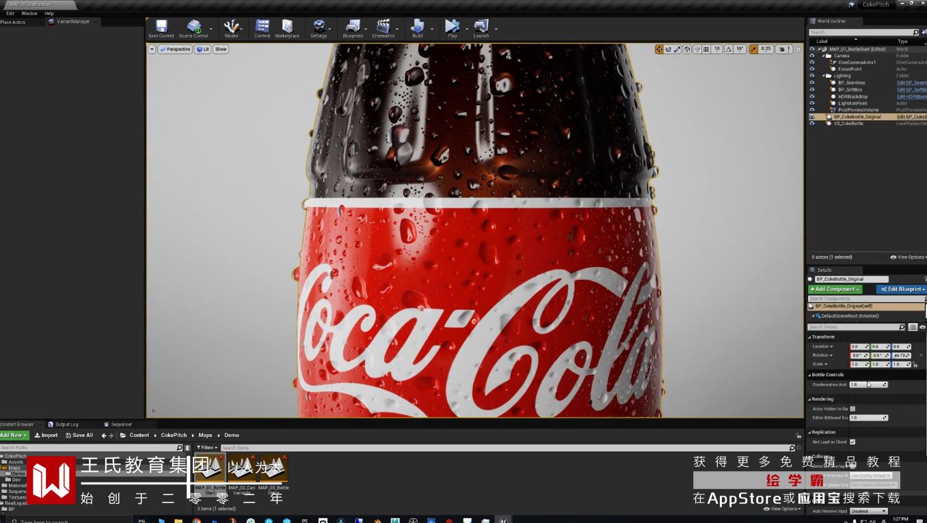
Task: Click the camera speed value in viewport
Action: click(x=785, y=49)
